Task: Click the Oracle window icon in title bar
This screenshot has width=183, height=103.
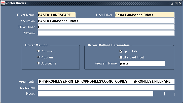Action: coord(3,3)
